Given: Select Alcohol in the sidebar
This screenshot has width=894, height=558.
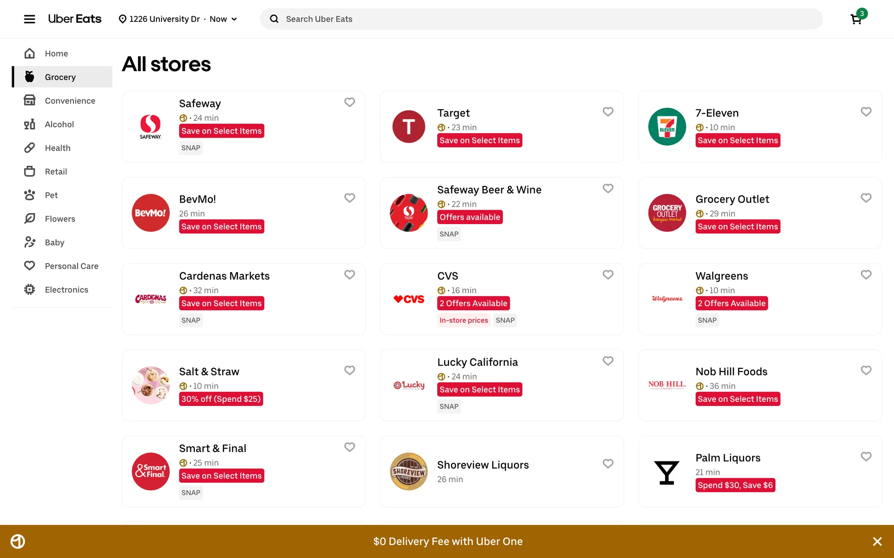Looking at the screenshot, I should 59,124.
